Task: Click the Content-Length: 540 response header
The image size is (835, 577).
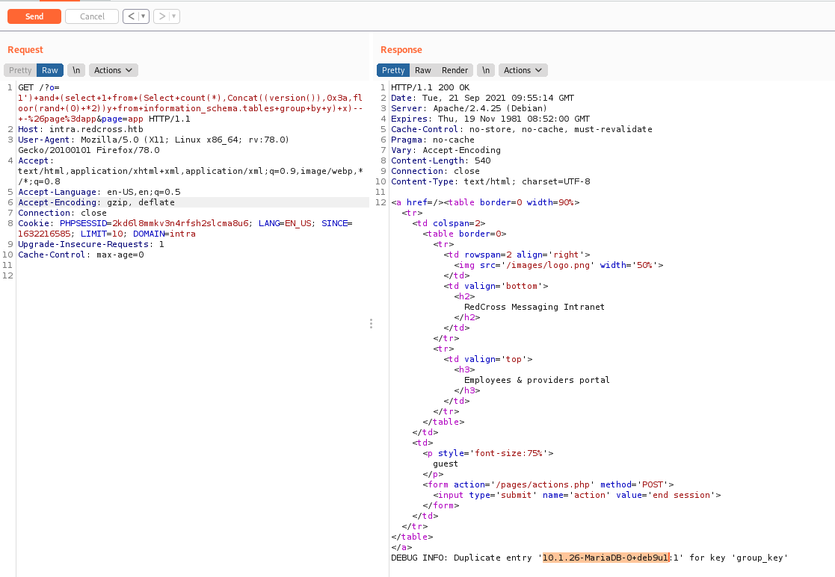Action: click(441, 160)
